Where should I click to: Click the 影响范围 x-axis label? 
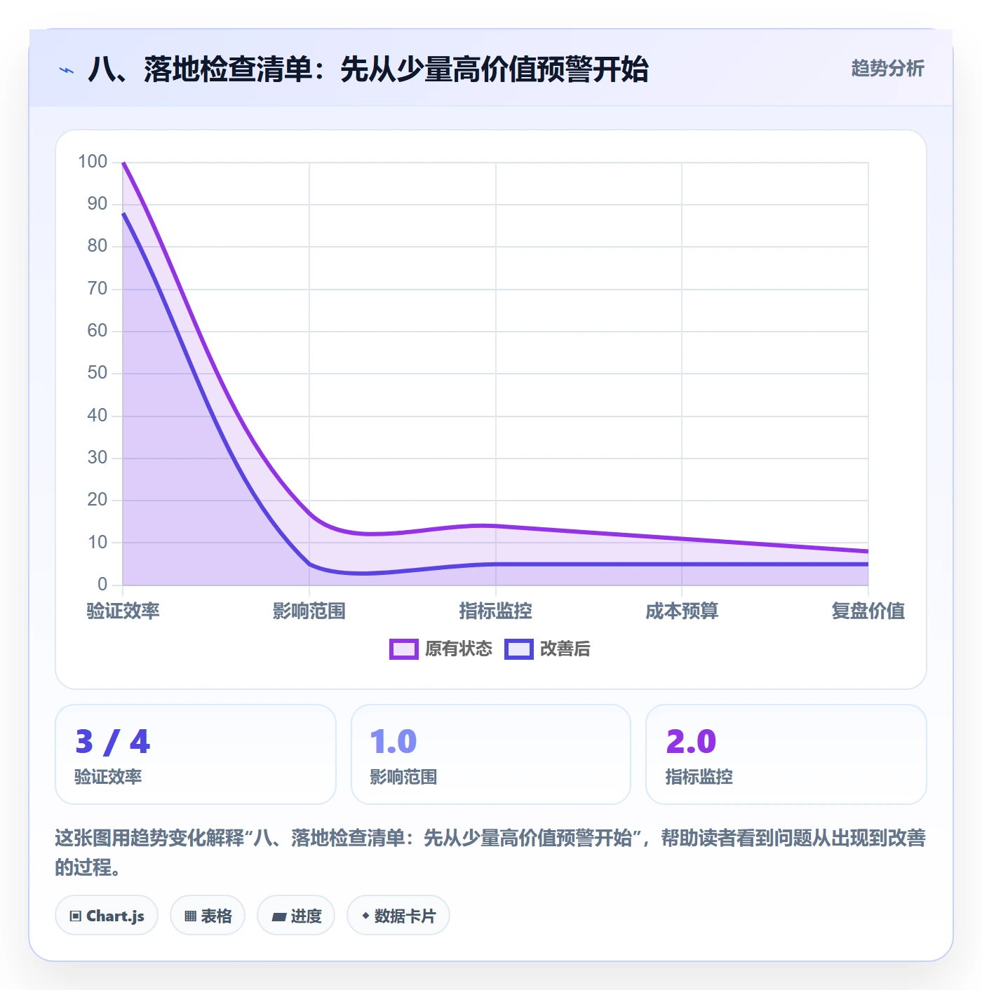309,611
